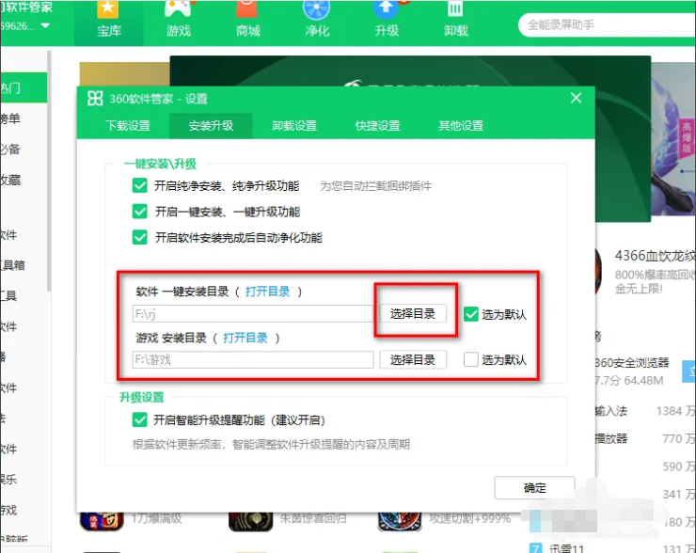Click the 游戏 gamepad icon

click(178, 10)
